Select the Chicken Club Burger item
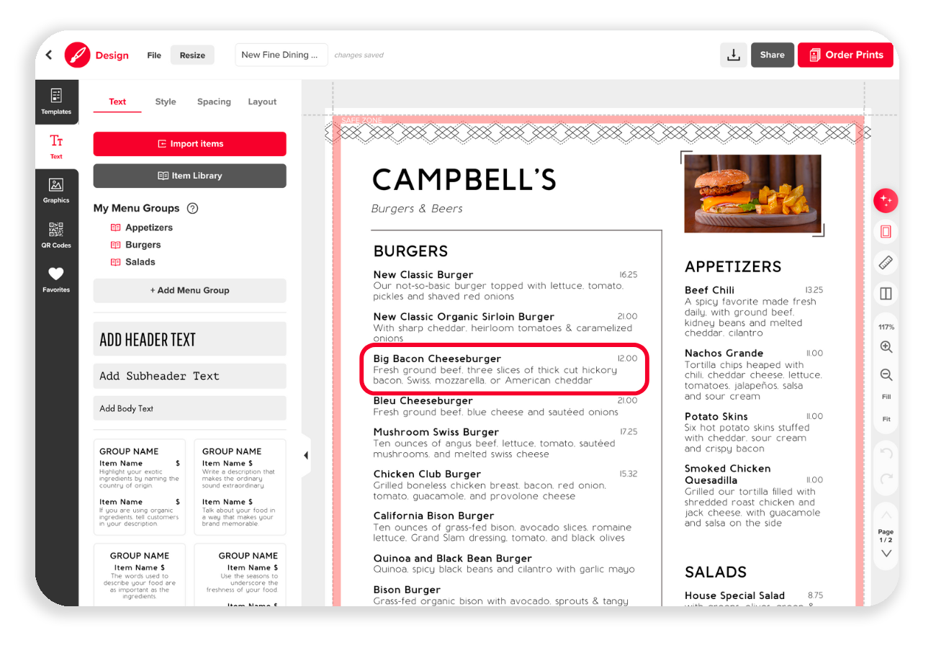This screenshot has width=936, height=648. tap(505, 485)
